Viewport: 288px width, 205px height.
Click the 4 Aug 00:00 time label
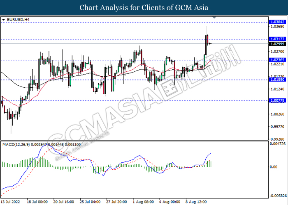[170, 202]
